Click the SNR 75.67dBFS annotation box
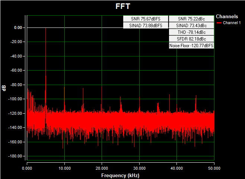Image resolution: width=245 pixels, height=179 pixels. pos(146,19)
